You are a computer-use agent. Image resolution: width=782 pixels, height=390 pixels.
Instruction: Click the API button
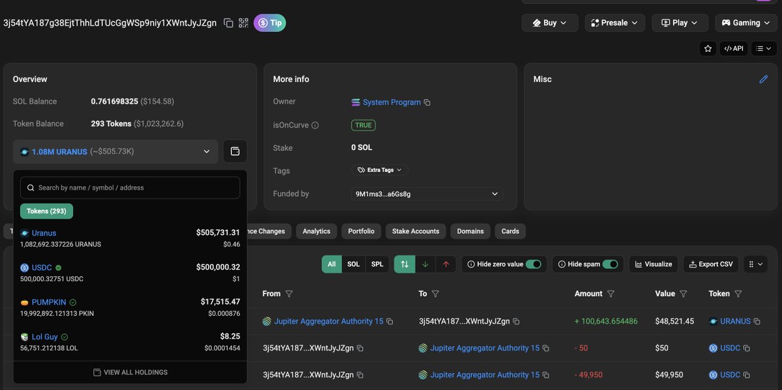[x=734, y=48]
